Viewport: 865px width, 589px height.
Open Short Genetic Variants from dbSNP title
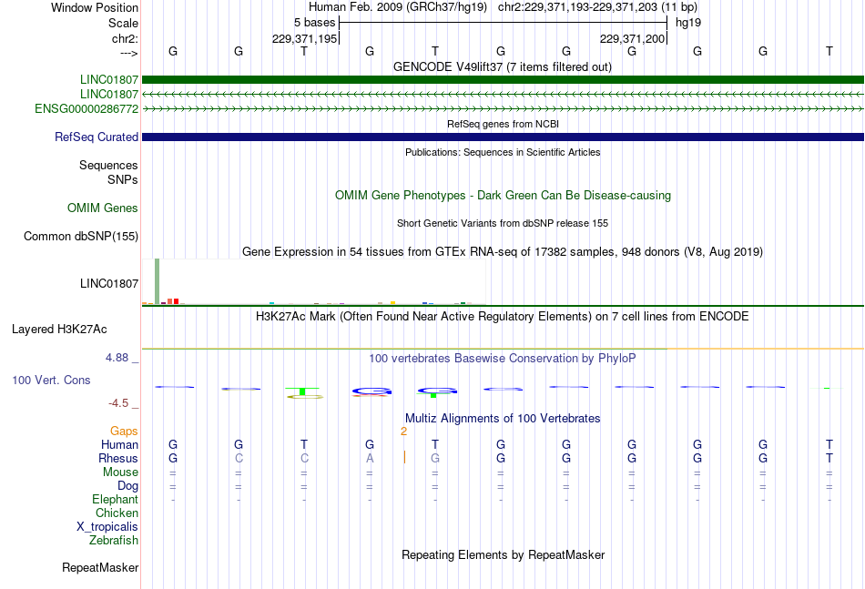(503, 223)
